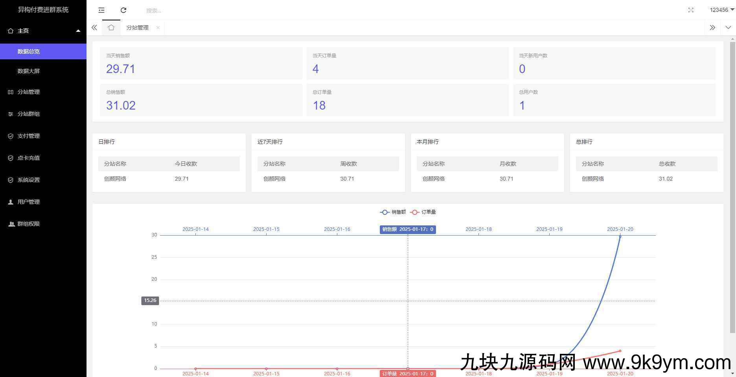Close the 分站管理 tab

(x=158, y=27)
